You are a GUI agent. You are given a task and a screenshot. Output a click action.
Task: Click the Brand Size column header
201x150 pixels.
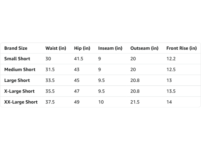[x=16, y=48]
